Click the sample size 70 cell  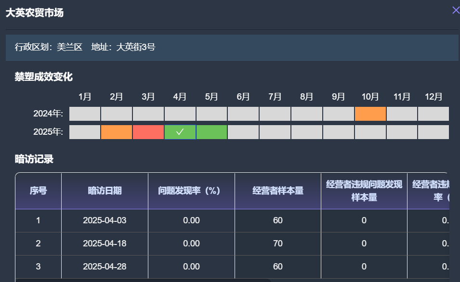278,244
